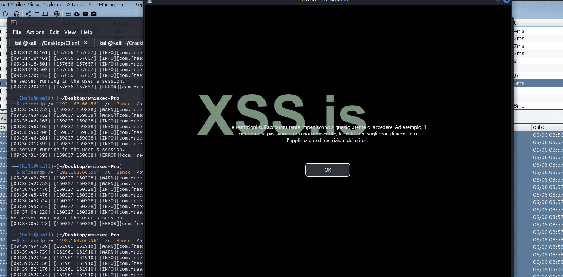Open the terminal Edit menu
Viewport: 563px width, 277px height.
54,32
